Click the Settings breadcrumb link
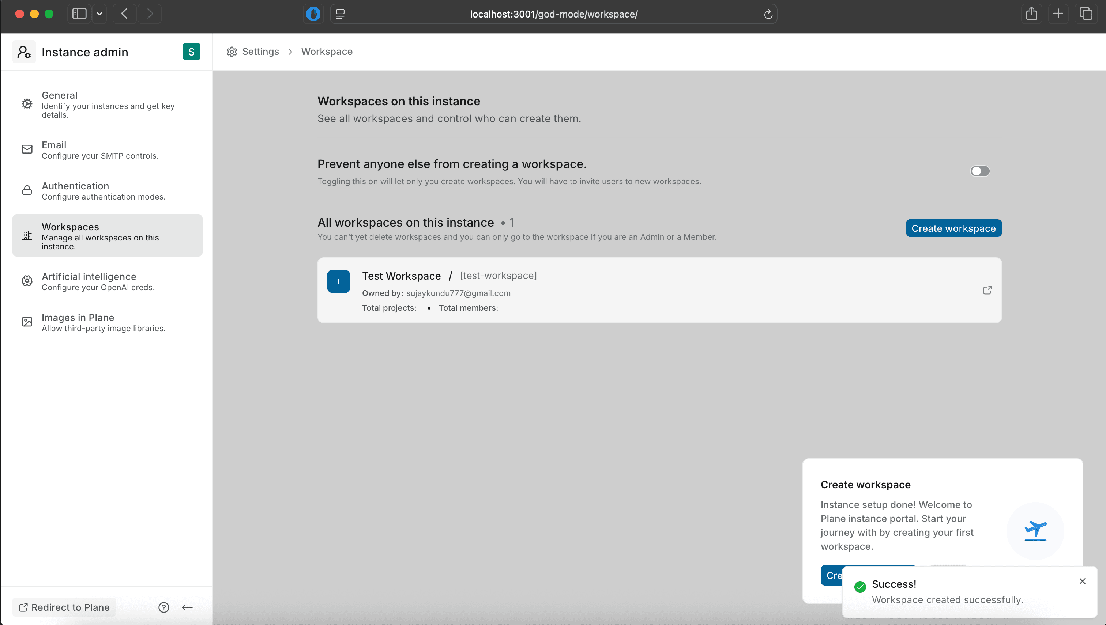 pyautogui.click(x=260, y=52)
